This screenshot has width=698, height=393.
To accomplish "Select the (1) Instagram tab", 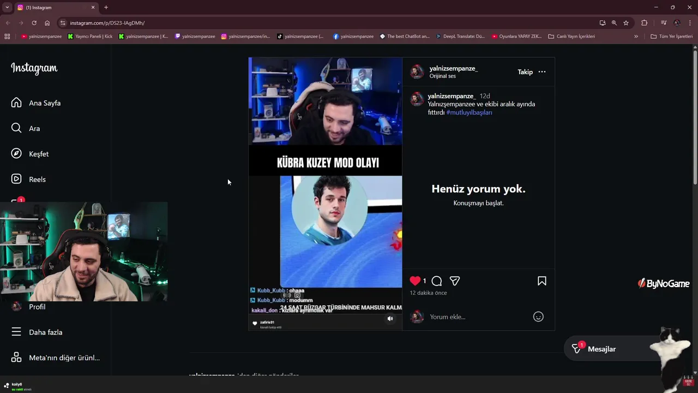I will tap(57, 8).
